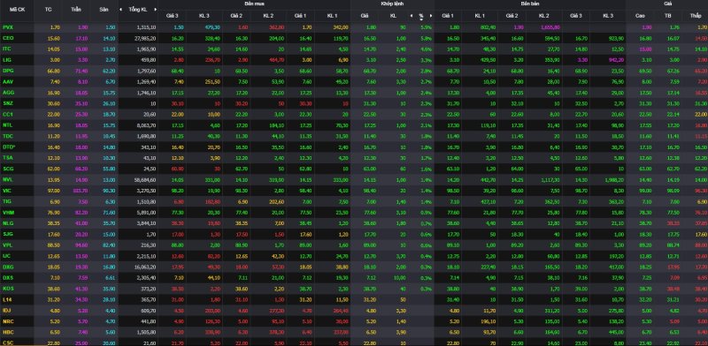Open the DXG stock symbol
Screen dimensions: 708x346
click(x=8, y=267)
